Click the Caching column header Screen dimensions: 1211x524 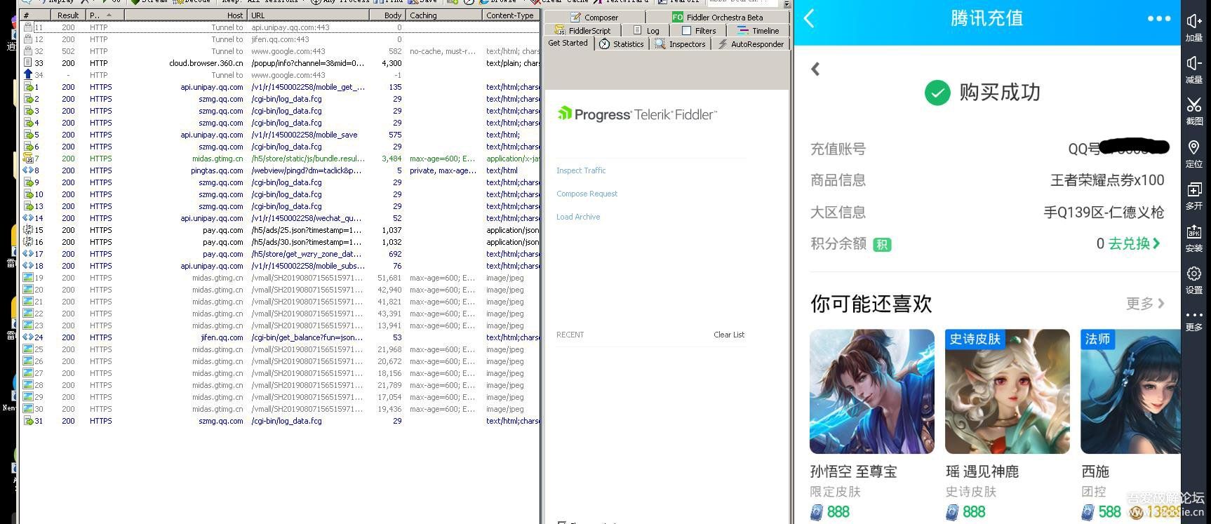pyautogui.click(x=444, y=15)
